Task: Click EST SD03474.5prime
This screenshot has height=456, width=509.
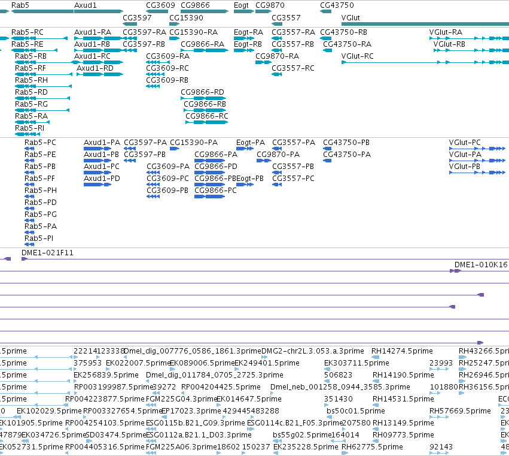Action: point(89,442)
